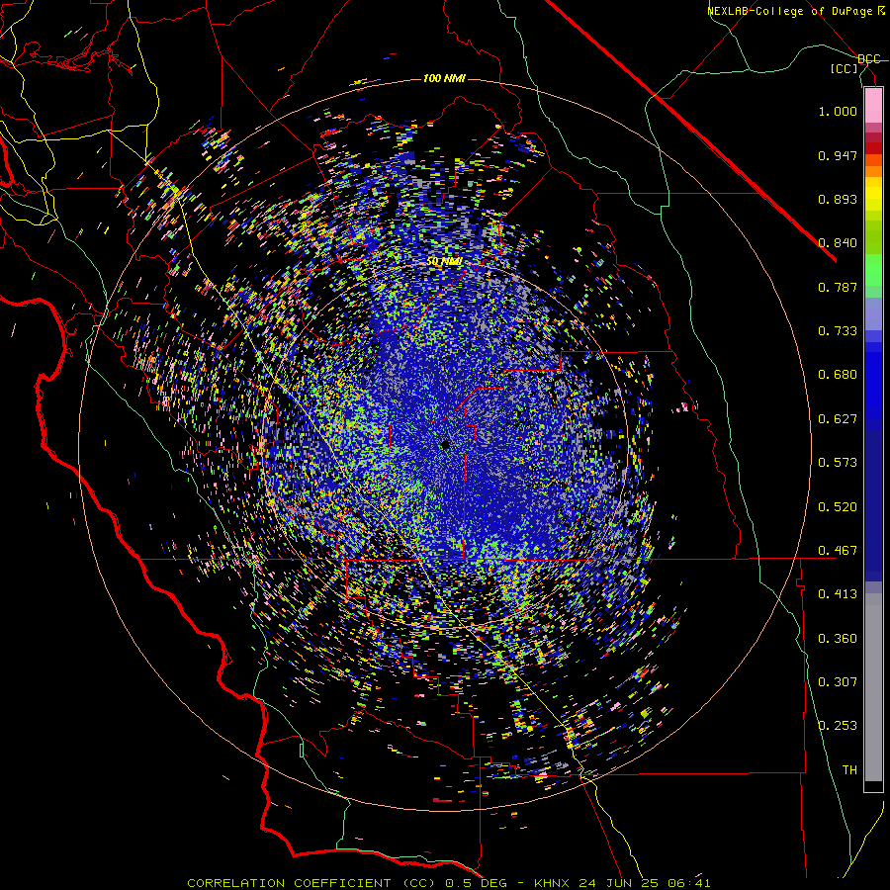
Task: Click the 0.840 scale value
Action: coord(838,243)
